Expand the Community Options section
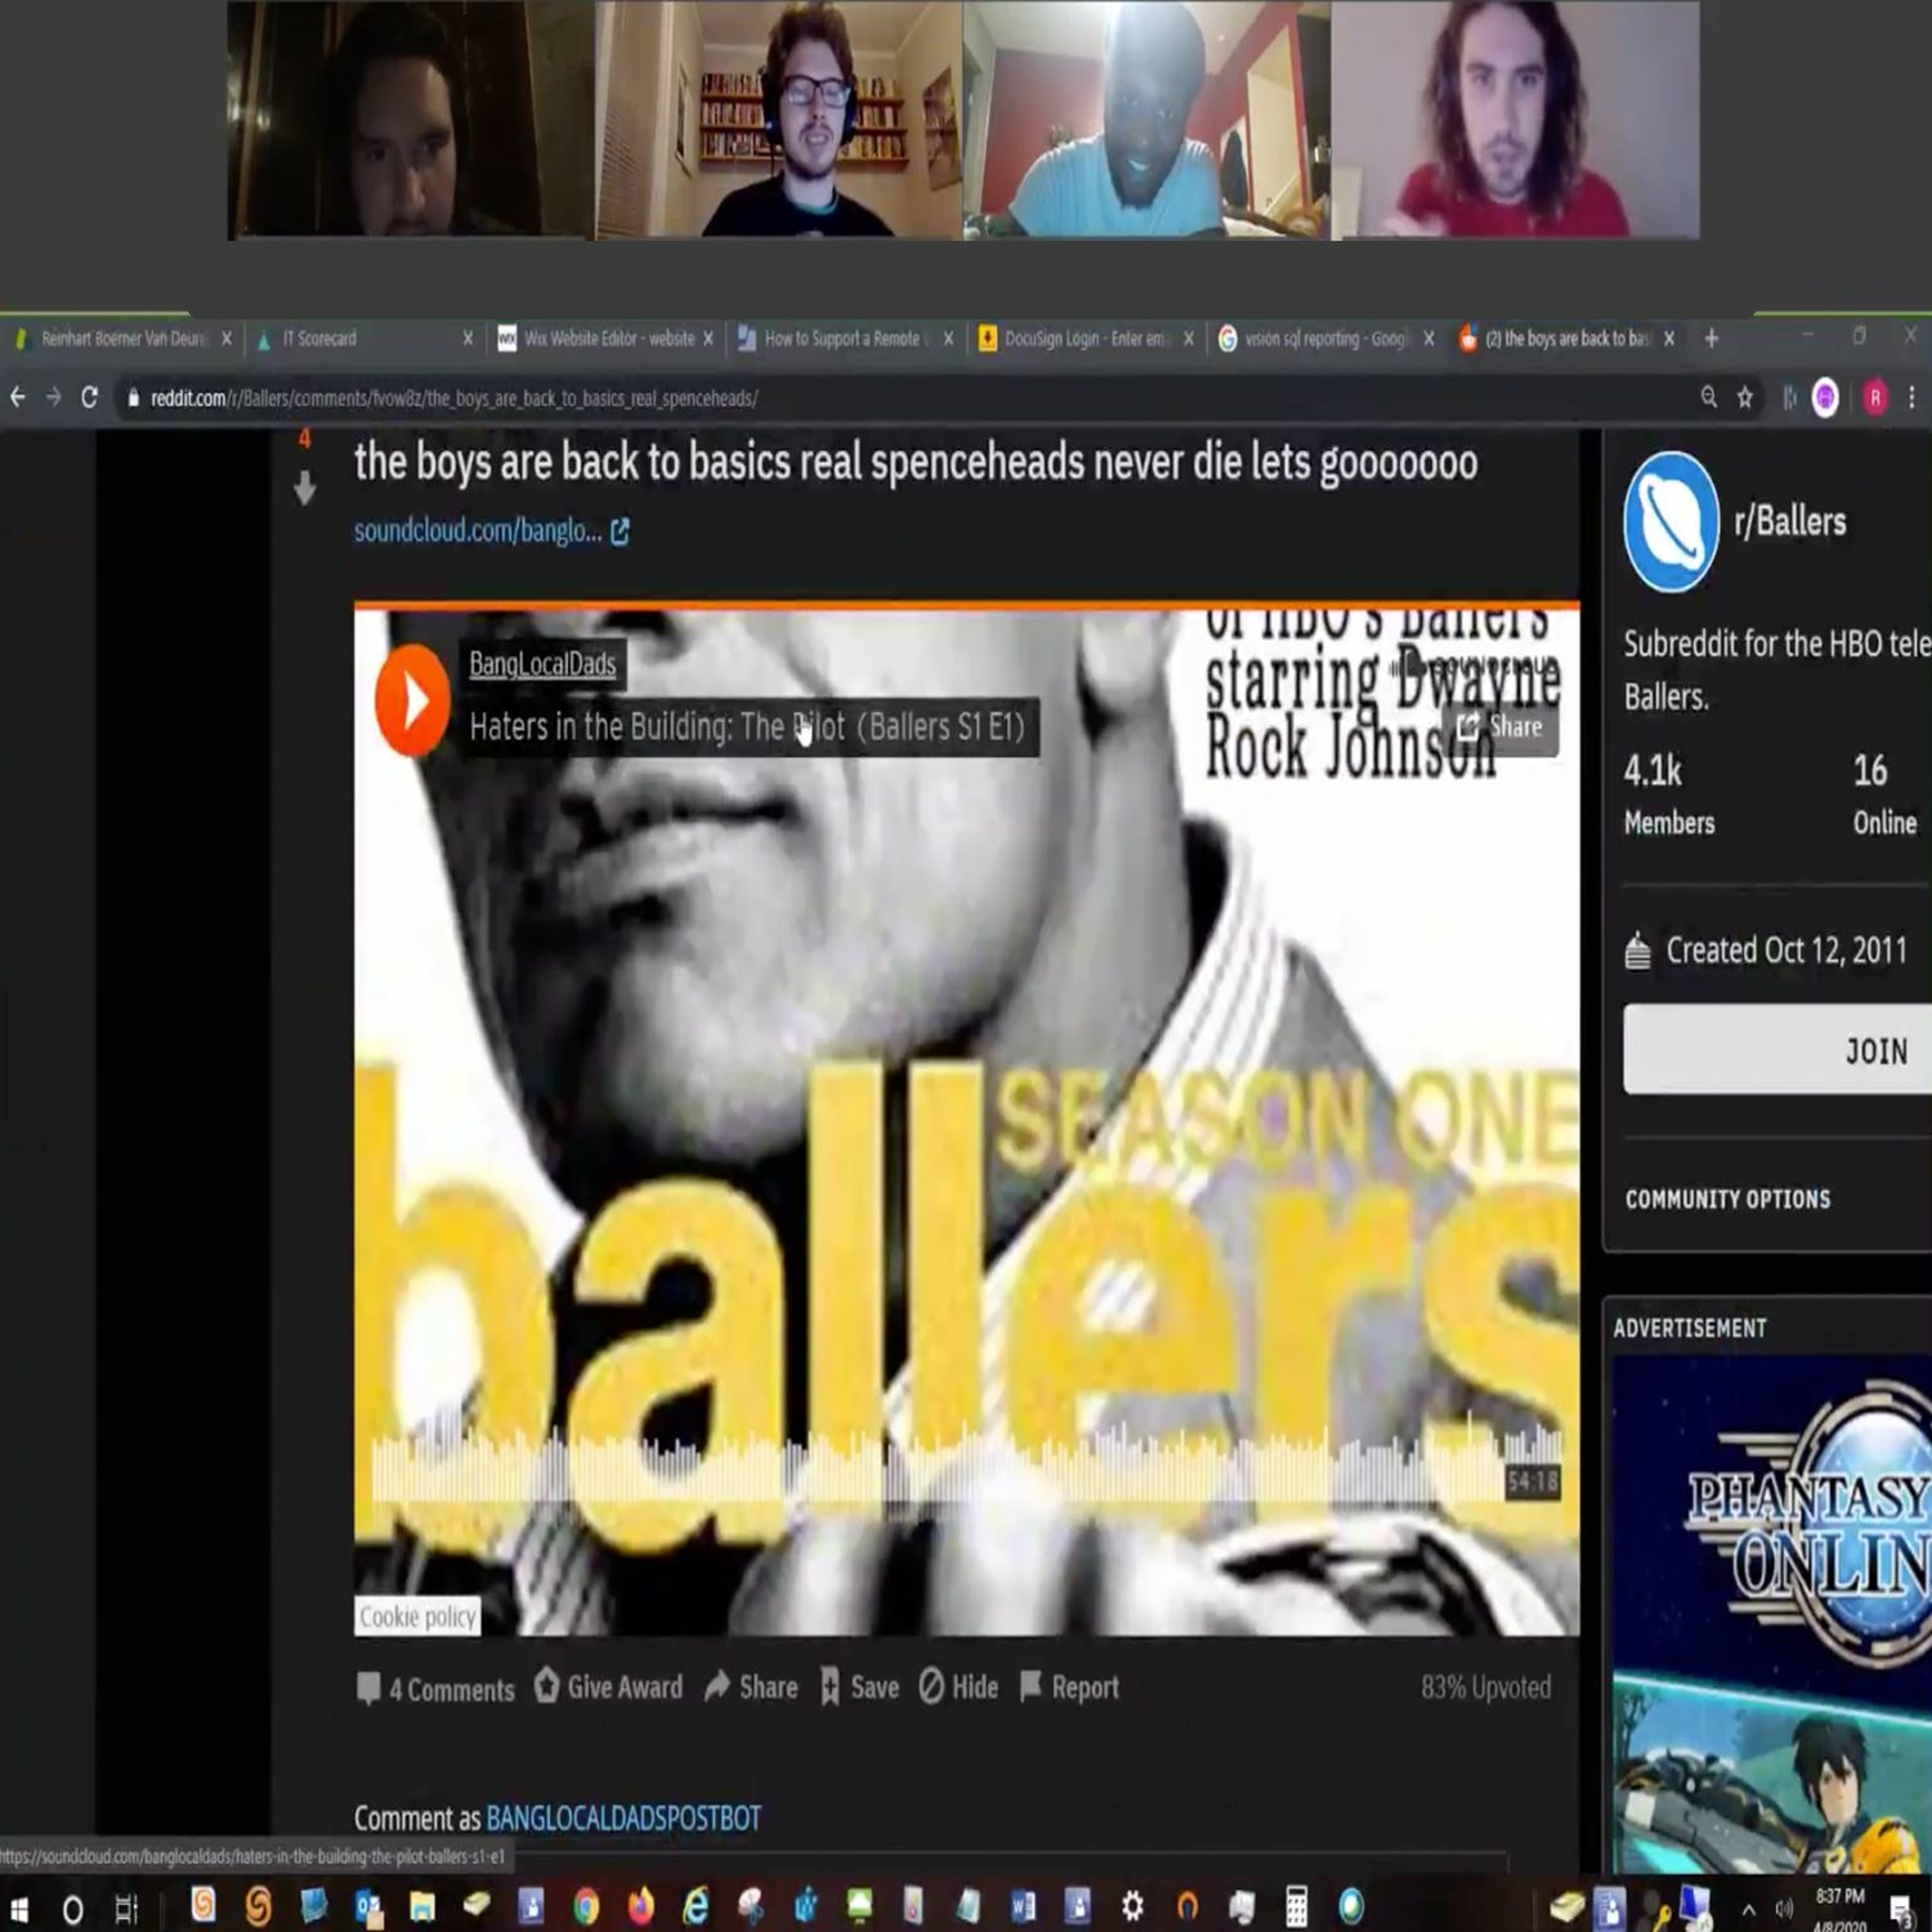The height and width of the screenshot is (1932, 1932). click(1728, 1199)
